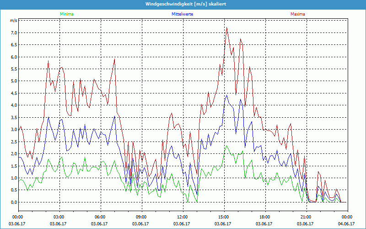Click the 15:00 time axis label

click(x=224, y=217)
